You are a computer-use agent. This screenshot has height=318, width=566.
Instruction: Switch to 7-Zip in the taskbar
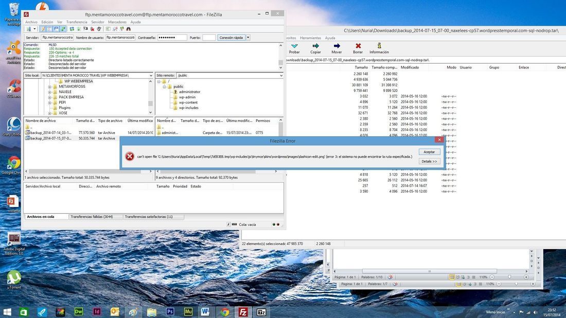[x=261, y=311]
